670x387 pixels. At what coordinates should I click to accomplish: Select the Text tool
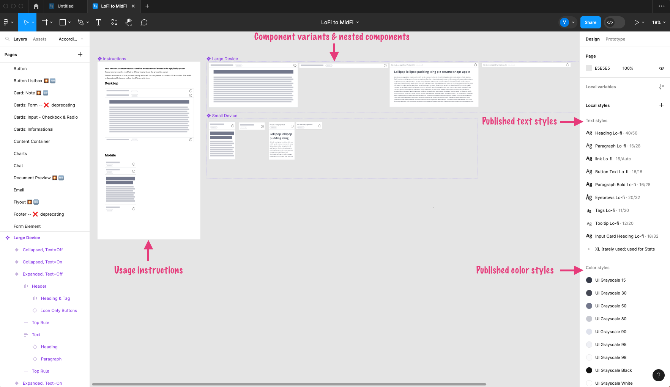point(98,22)
